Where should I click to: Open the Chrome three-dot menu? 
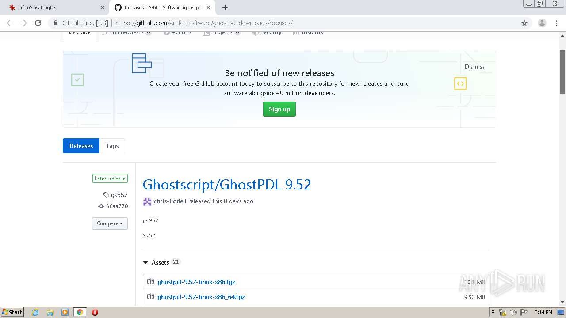[556, 23]
